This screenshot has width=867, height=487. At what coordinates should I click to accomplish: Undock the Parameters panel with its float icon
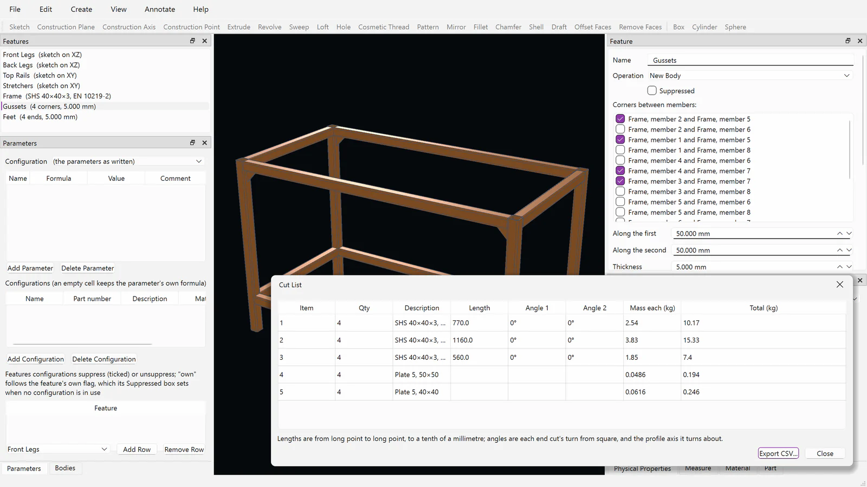coord(192,142)
